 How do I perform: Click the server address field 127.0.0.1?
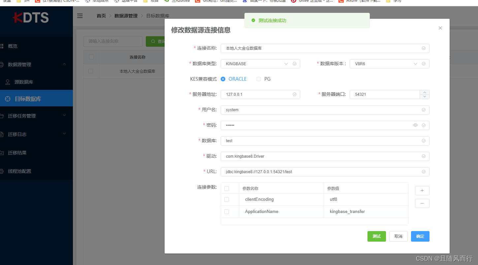click(260, 94)
